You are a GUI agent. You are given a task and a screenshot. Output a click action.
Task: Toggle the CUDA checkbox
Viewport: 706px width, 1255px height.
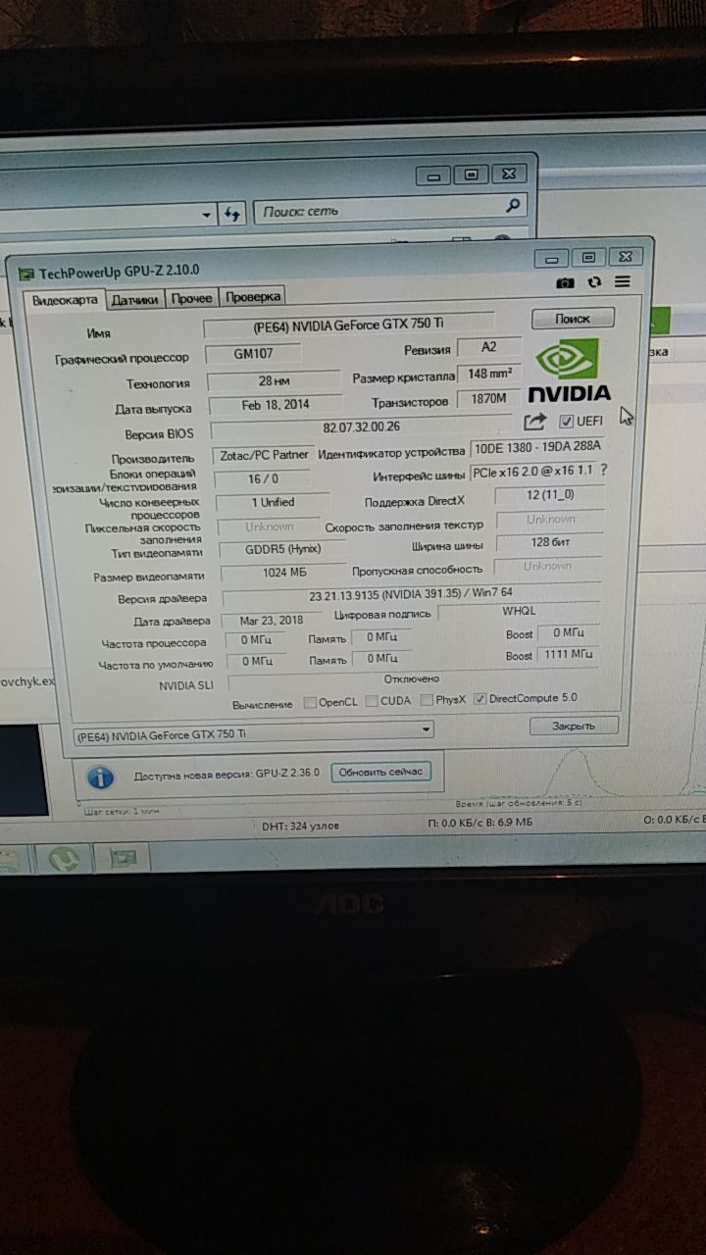point(372,700)
